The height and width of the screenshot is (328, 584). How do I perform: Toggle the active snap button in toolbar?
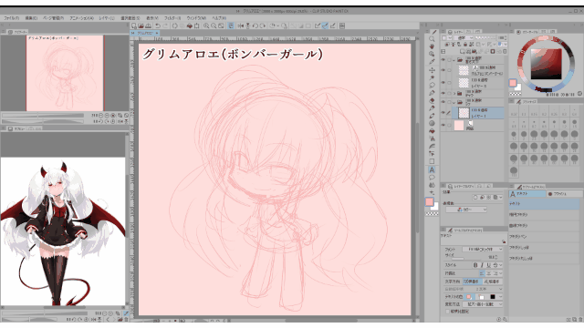[x=325, y=26]
